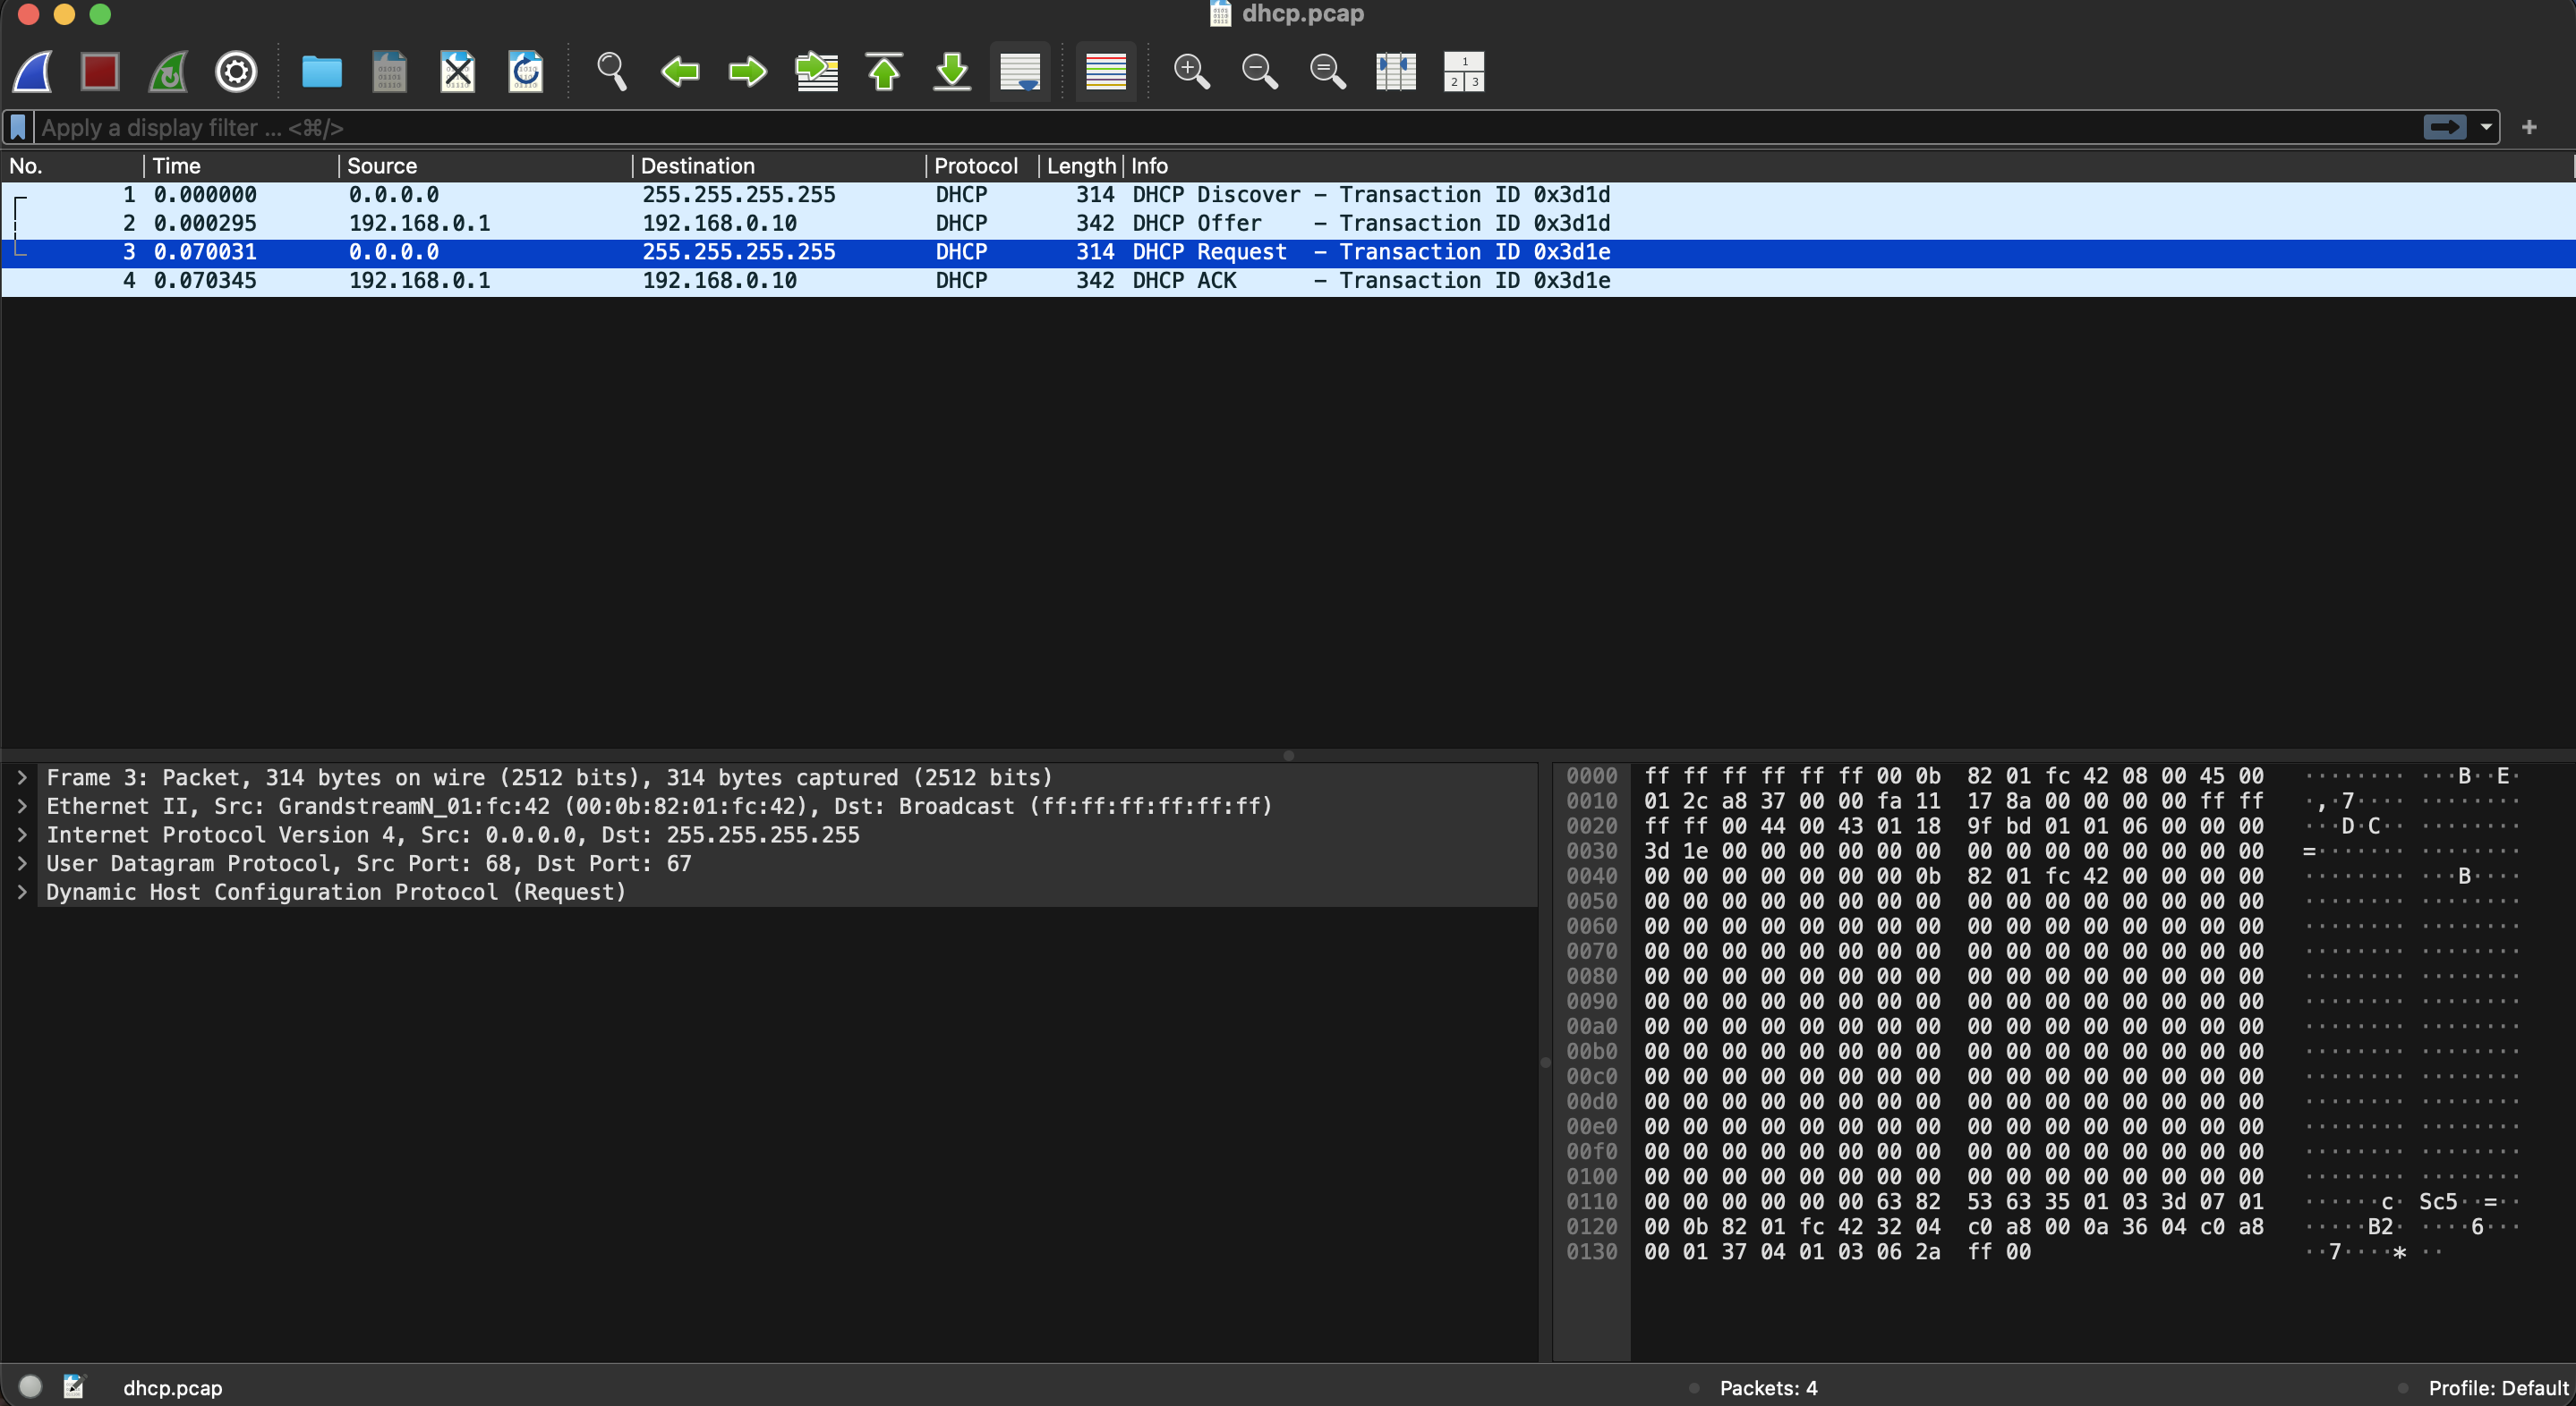
Task: Expand Ethernet II details
Action: 22,807
